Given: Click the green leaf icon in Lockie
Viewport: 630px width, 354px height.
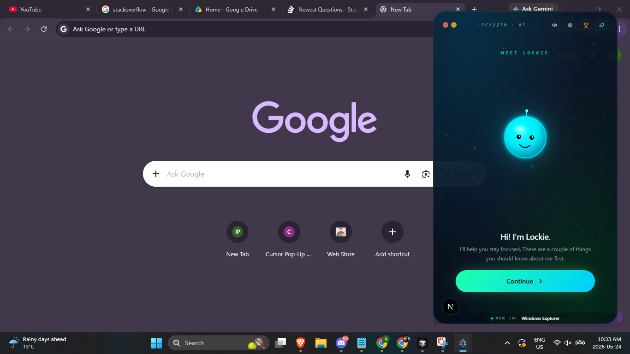Looking at the screenshot, I should (601, 25).
